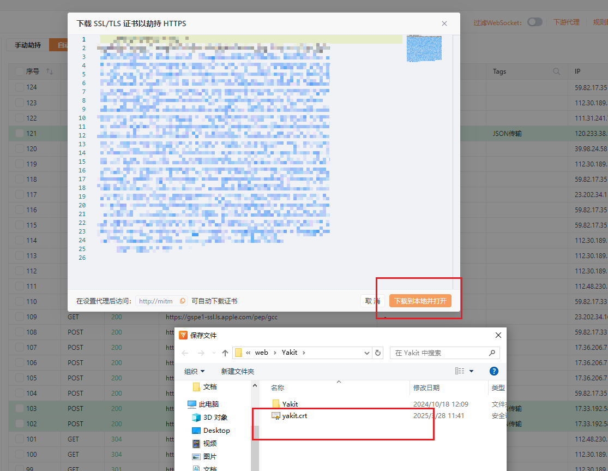Click the 304 status in row 101
This screenshot has width=608, height=471.
pos(116,439)
